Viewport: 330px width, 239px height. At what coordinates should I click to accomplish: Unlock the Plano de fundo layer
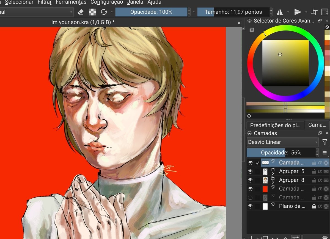(x=313, y=206)
